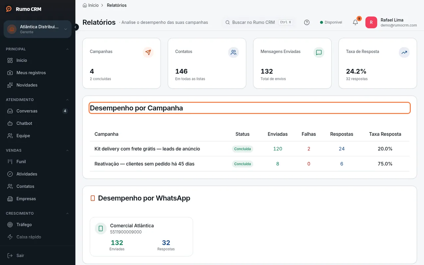
Task: Open Atividades in the sidebar
Action: tap(37, 174)
